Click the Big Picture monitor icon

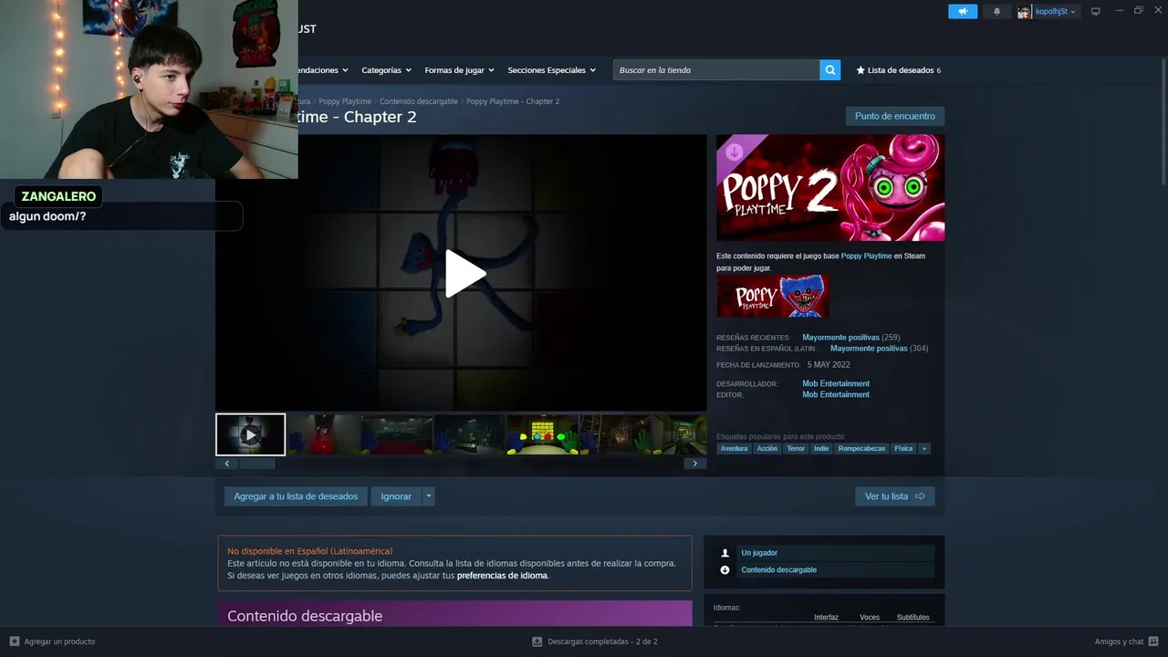pos(1096,11)
